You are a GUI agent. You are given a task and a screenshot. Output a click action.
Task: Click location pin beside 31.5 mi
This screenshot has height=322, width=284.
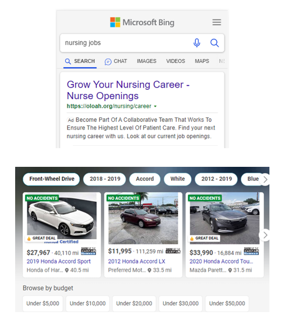230,270
